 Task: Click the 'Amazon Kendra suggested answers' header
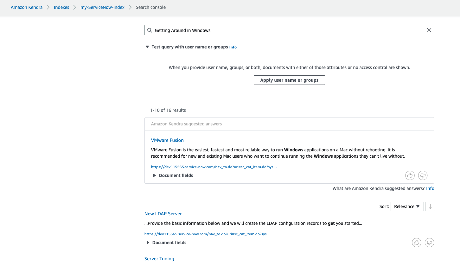(x=186, y=124)
